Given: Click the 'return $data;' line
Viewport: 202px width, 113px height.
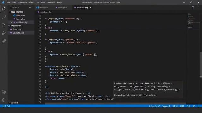Looking at the screenshot, I should tap(58, 78).
